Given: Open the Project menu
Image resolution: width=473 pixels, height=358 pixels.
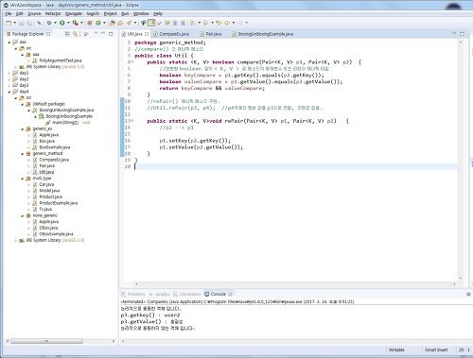Looking at the screenshot, I should pos(110,13).
